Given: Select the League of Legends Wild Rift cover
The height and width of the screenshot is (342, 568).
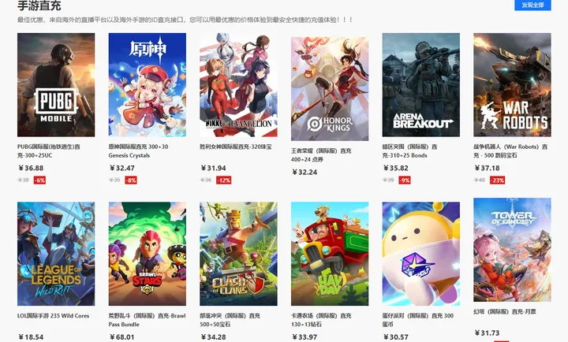Looking at the screenshot, I should 56,254.
